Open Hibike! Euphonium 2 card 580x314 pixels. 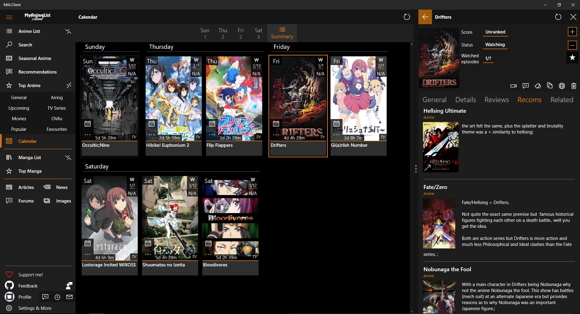[174, 106]
